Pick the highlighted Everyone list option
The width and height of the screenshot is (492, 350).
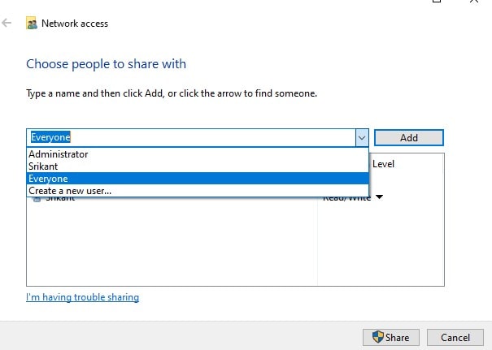point(49,179)
